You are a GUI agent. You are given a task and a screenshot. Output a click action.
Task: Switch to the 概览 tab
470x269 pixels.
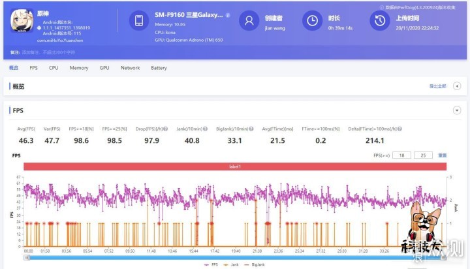pos(14,68)
